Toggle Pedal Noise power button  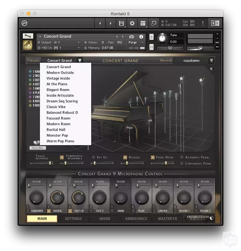pyautogui.click(x=153, y=158)
